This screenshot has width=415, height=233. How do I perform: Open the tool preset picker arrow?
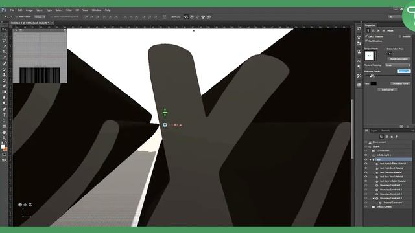(11, 17)
